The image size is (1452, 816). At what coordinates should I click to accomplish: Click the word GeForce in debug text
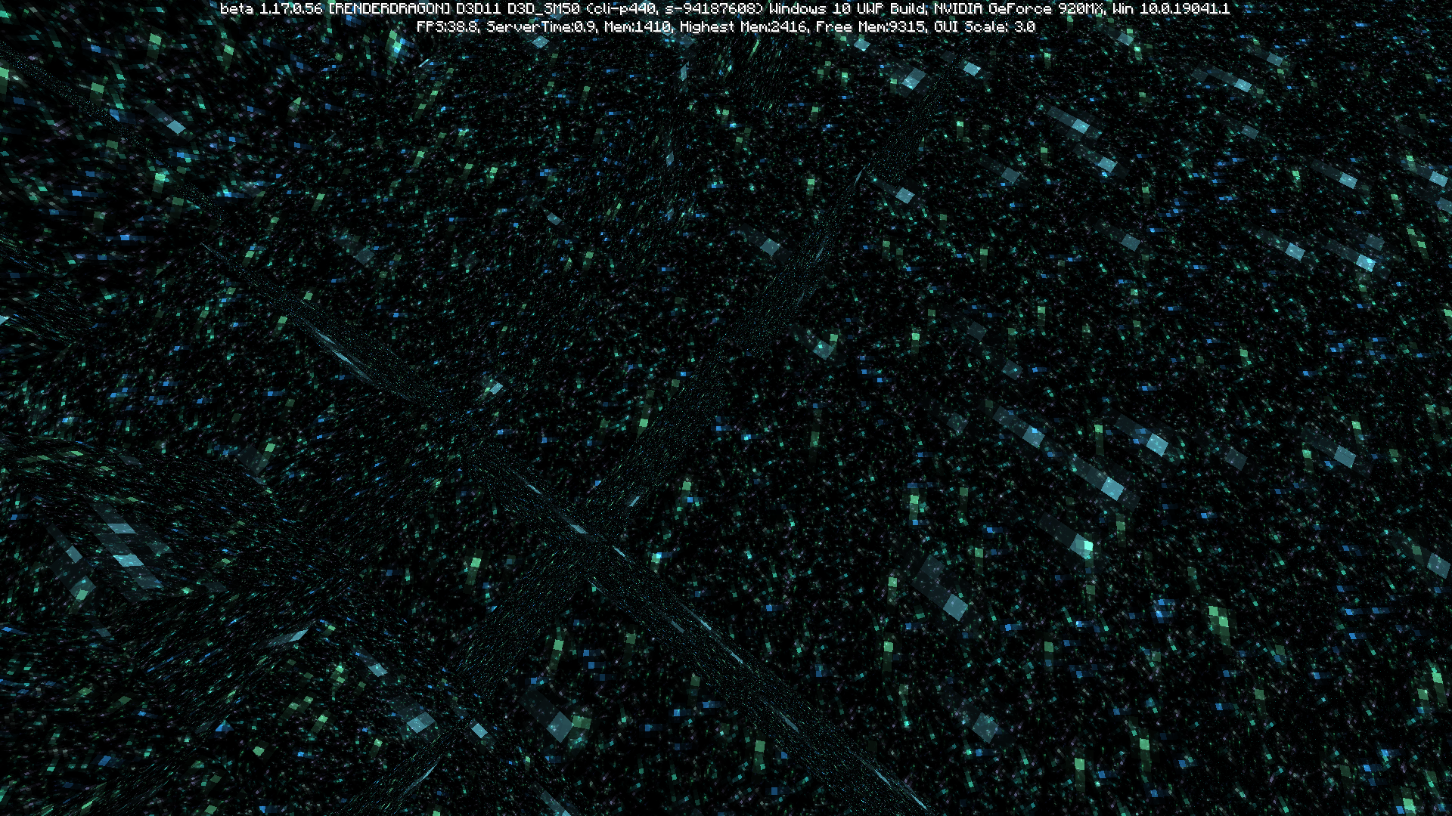(x=1021, y=9)
